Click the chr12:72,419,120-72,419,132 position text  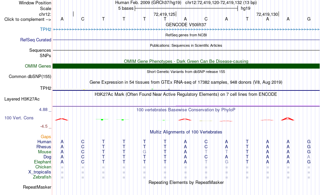(x=221, y=3)
